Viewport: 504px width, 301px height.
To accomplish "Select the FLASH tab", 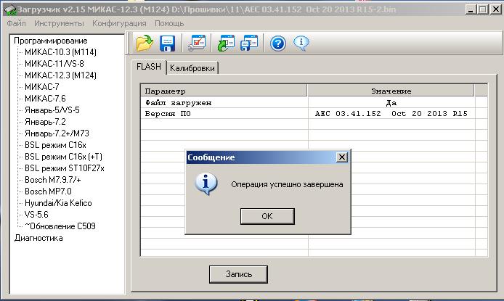I will (149, 67).
